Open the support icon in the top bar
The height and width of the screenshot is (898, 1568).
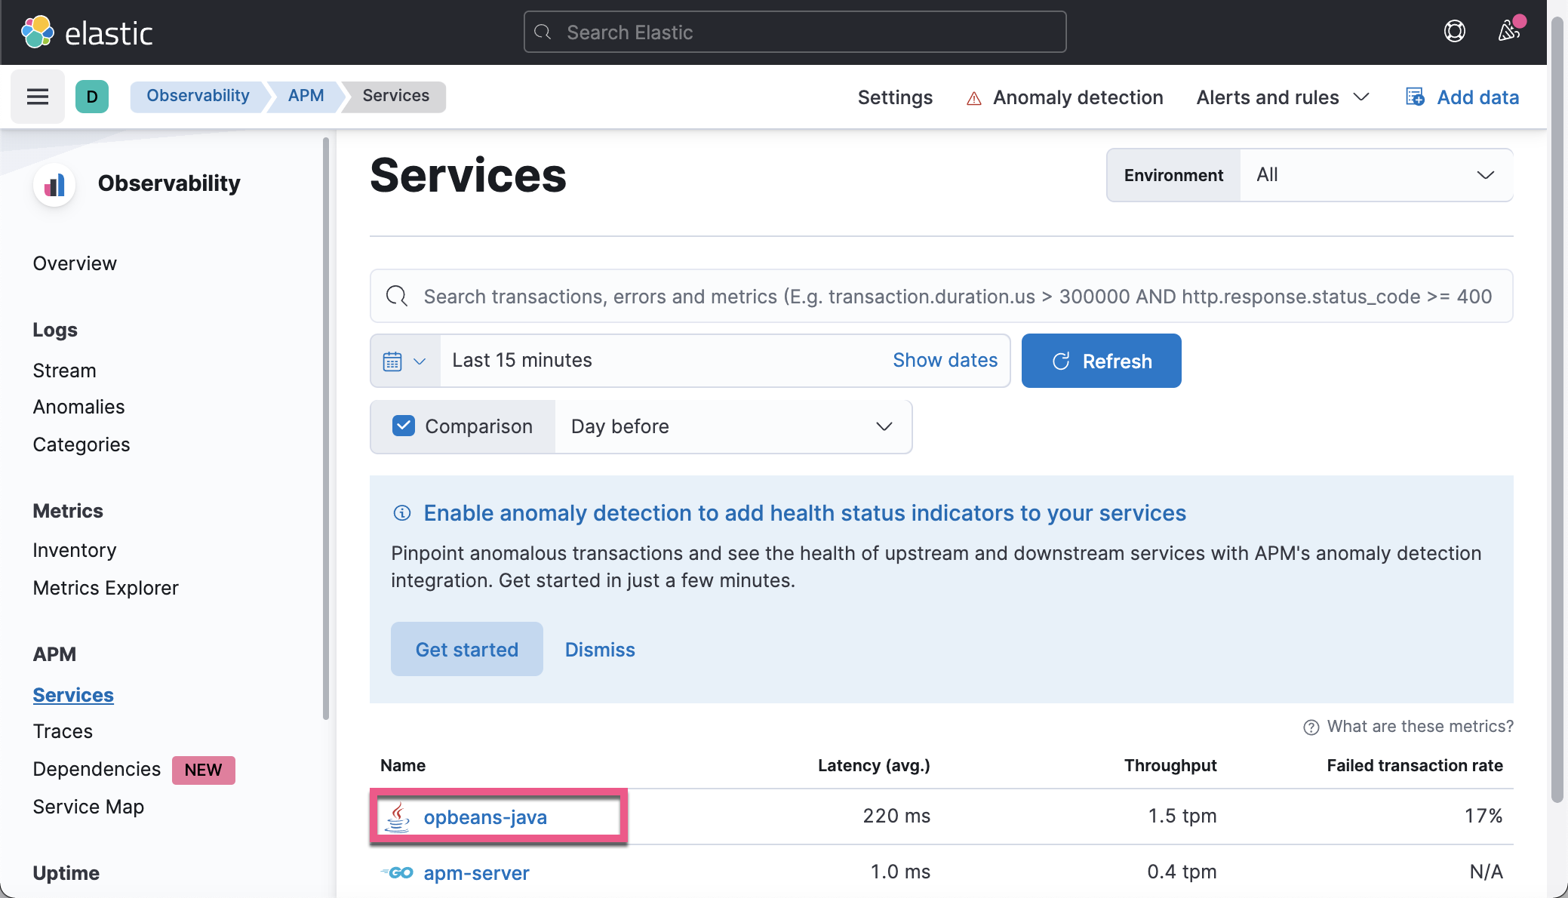1454,31
